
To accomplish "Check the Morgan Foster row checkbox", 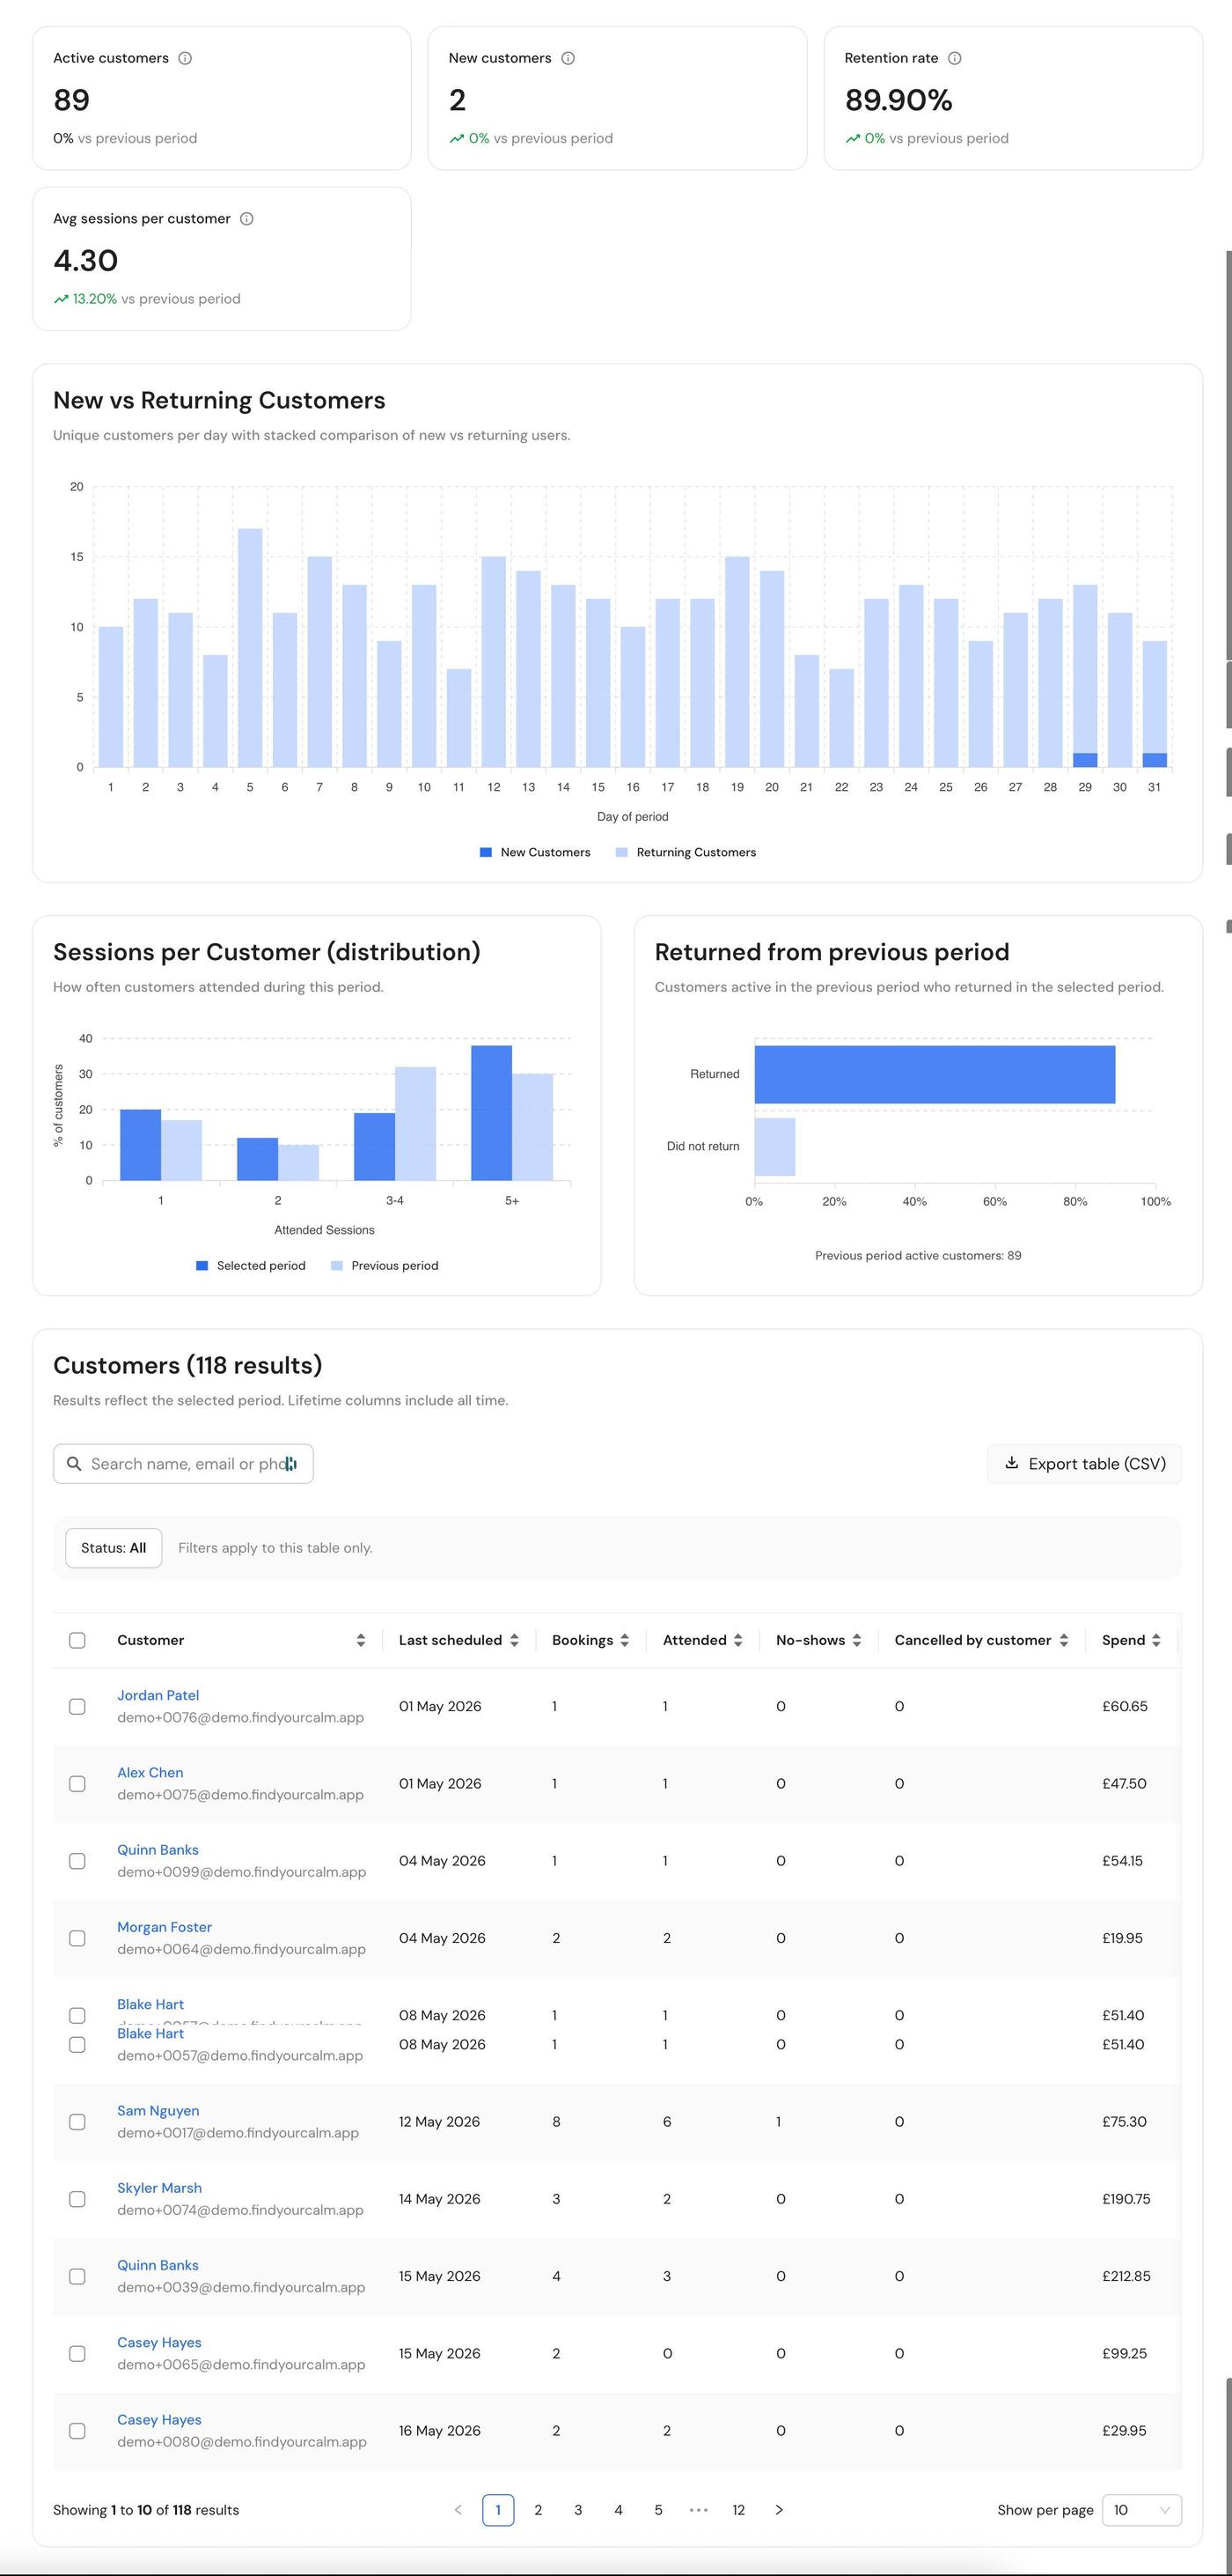I will (x=77, y=1938).
